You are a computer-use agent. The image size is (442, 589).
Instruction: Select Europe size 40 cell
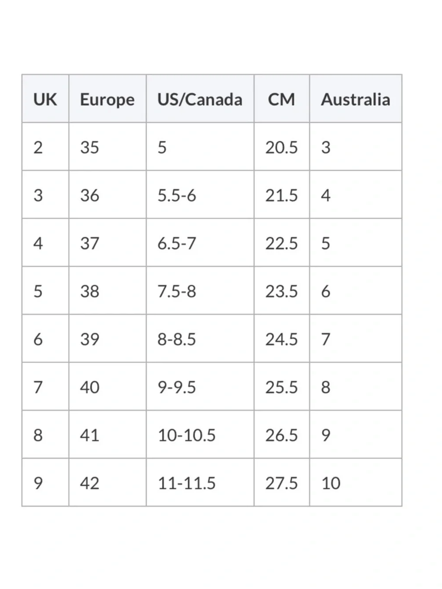pos(107,387)
